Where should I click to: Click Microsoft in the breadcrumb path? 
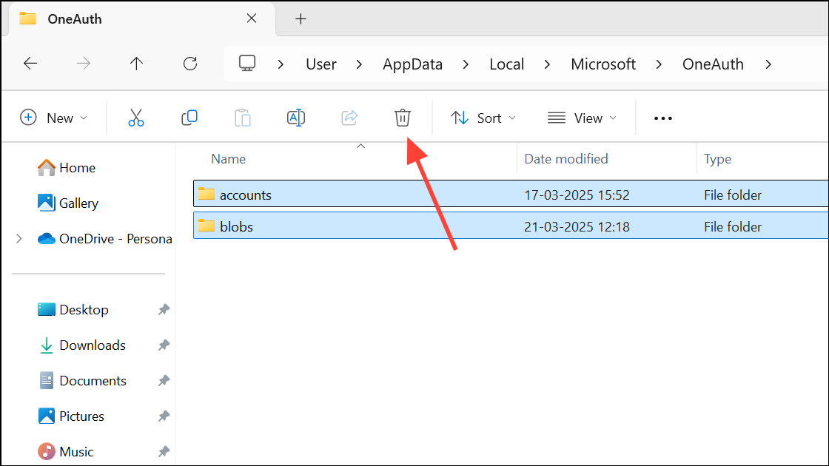(x=603, y=64)
